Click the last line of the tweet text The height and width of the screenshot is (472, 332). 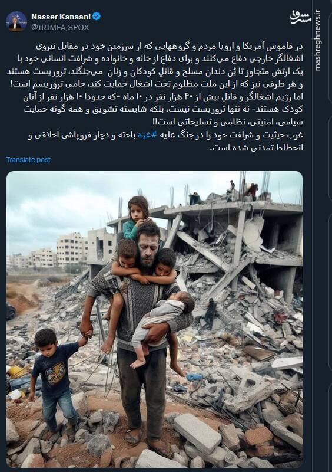(256, 147)
